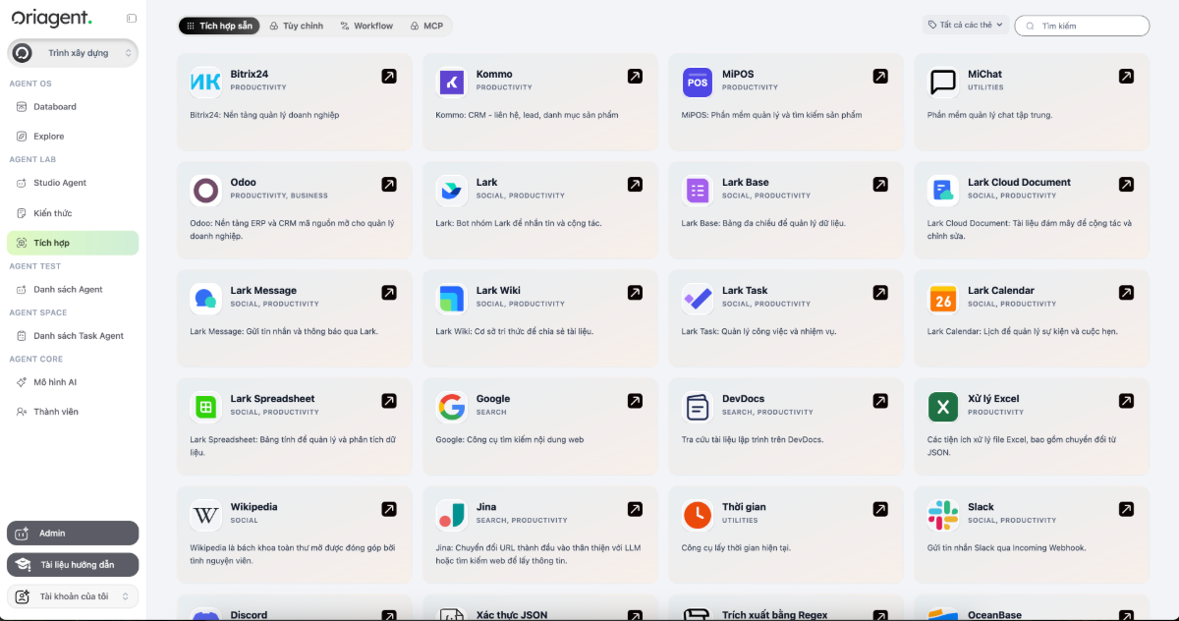Select the Lark Base card title

point(746,183)
